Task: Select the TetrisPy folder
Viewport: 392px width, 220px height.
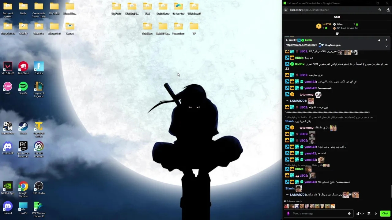Action: 23,28
